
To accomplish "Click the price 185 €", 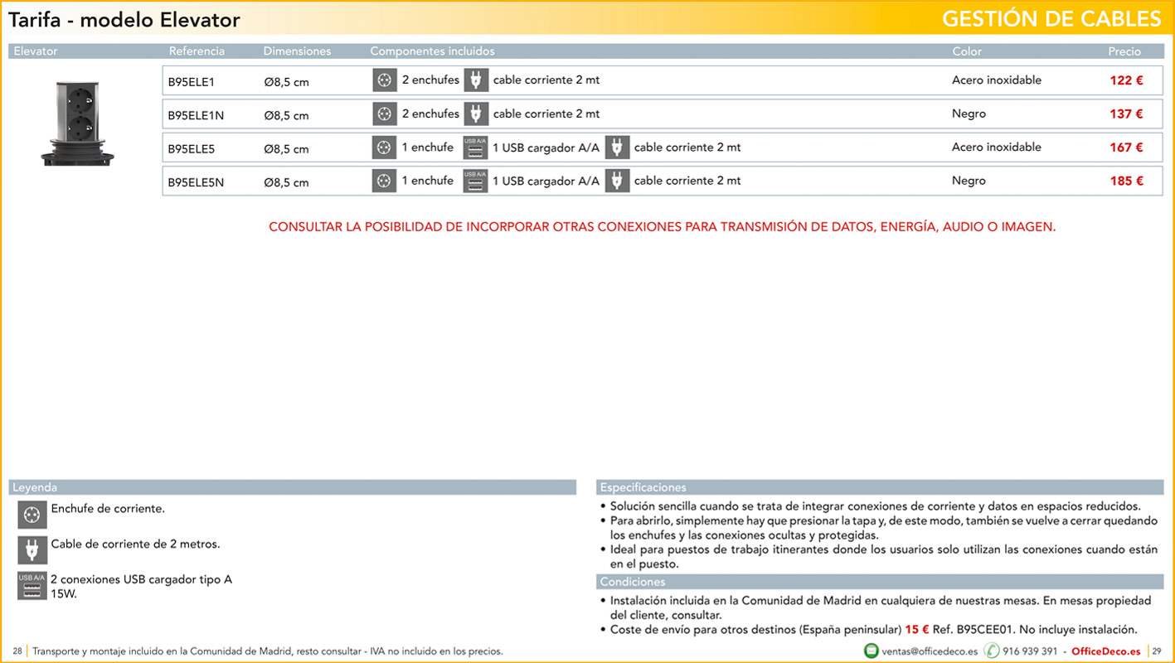I will (1127, 180).
